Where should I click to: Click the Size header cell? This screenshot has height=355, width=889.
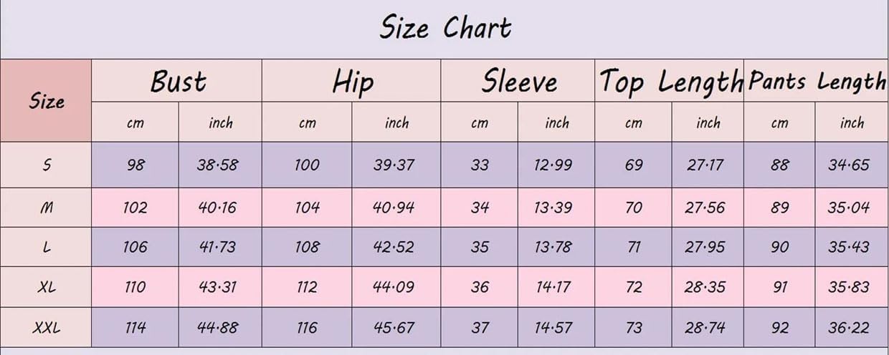[46, 101]
